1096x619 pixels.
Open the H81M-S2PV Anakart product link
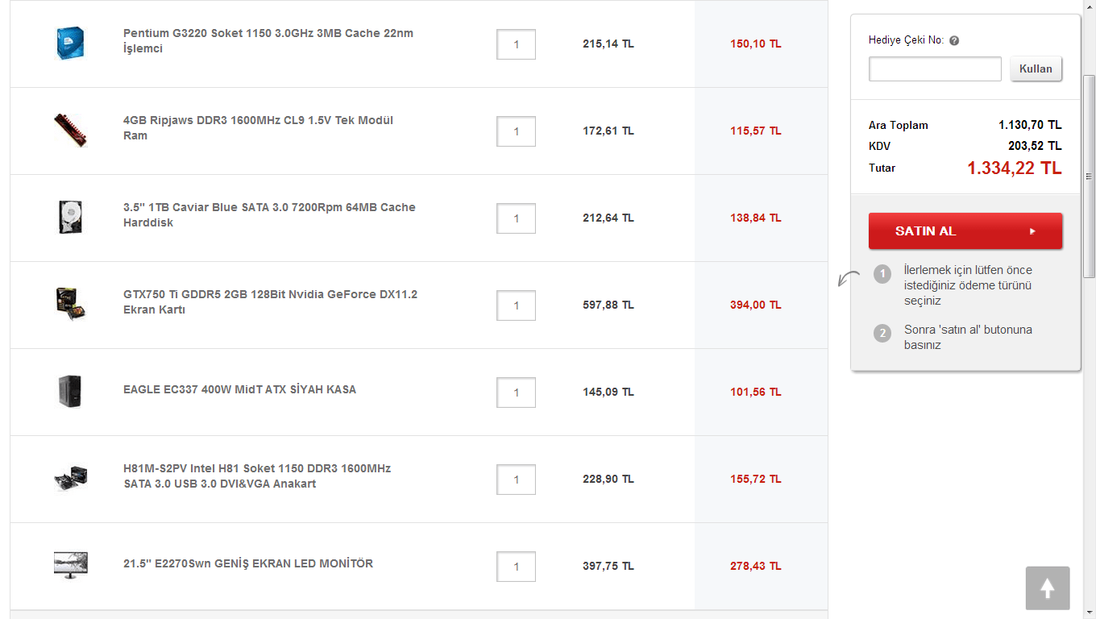pyautogui.click(x=256, y=476)
